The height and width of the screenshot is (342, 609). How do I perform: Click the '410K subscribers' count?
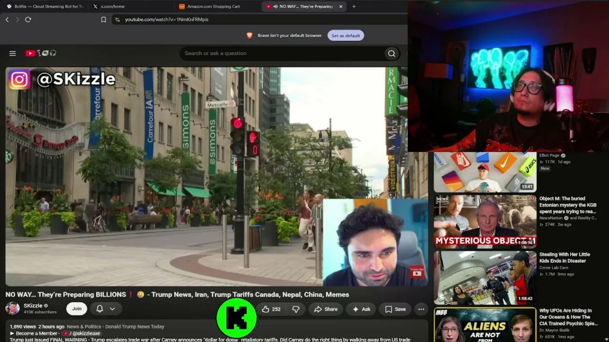click(x=40, y=312)
